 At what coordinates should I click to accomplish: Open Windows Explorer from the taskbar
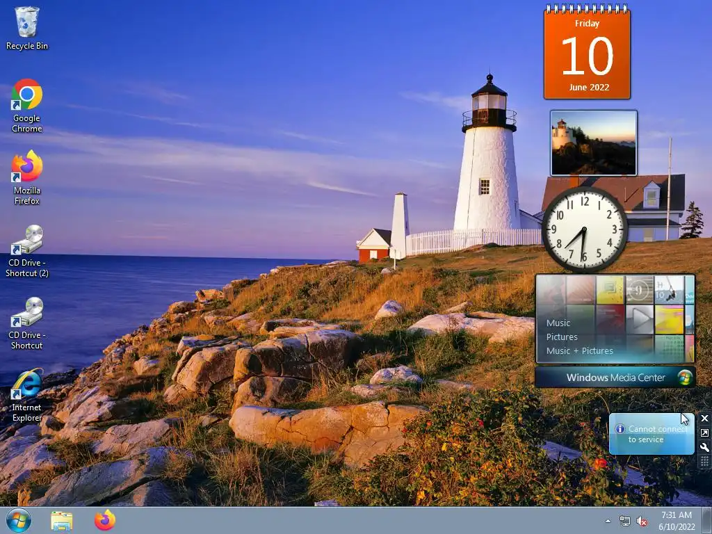pos(62,521)
